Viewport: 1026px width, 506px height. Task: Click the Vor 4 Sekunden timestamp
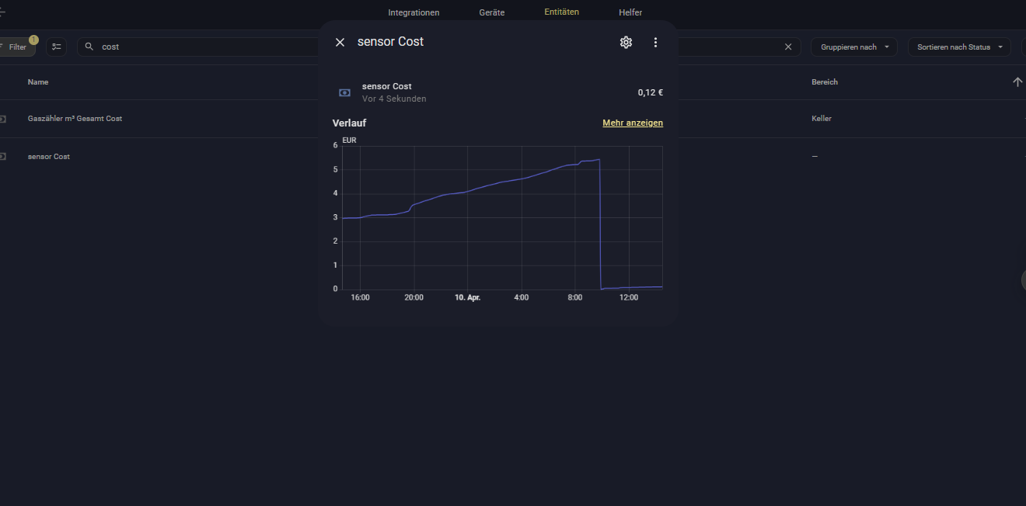click(394, 99)
